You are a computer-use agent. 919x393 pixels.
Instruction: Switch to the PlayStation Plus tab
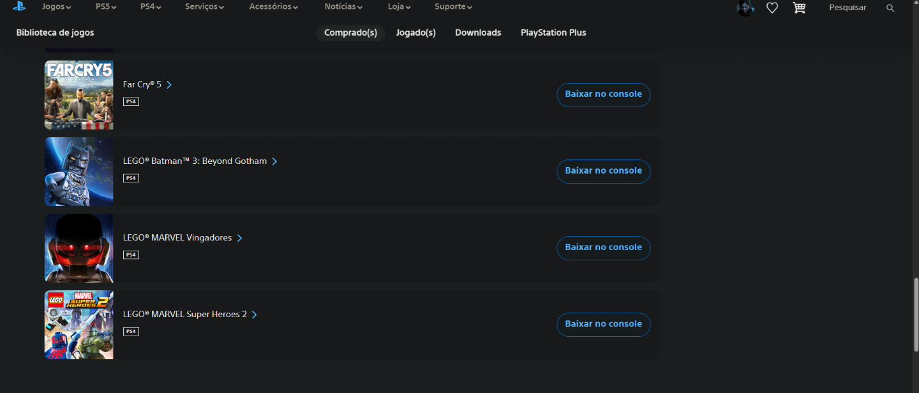(x=553, y=33)
